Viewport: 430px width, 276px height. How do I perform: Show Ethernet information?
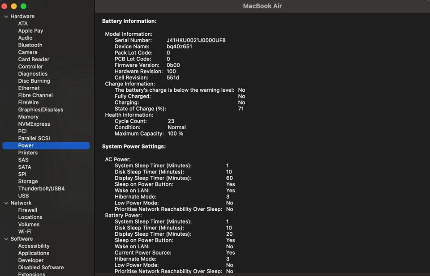[x=29, y=88]
